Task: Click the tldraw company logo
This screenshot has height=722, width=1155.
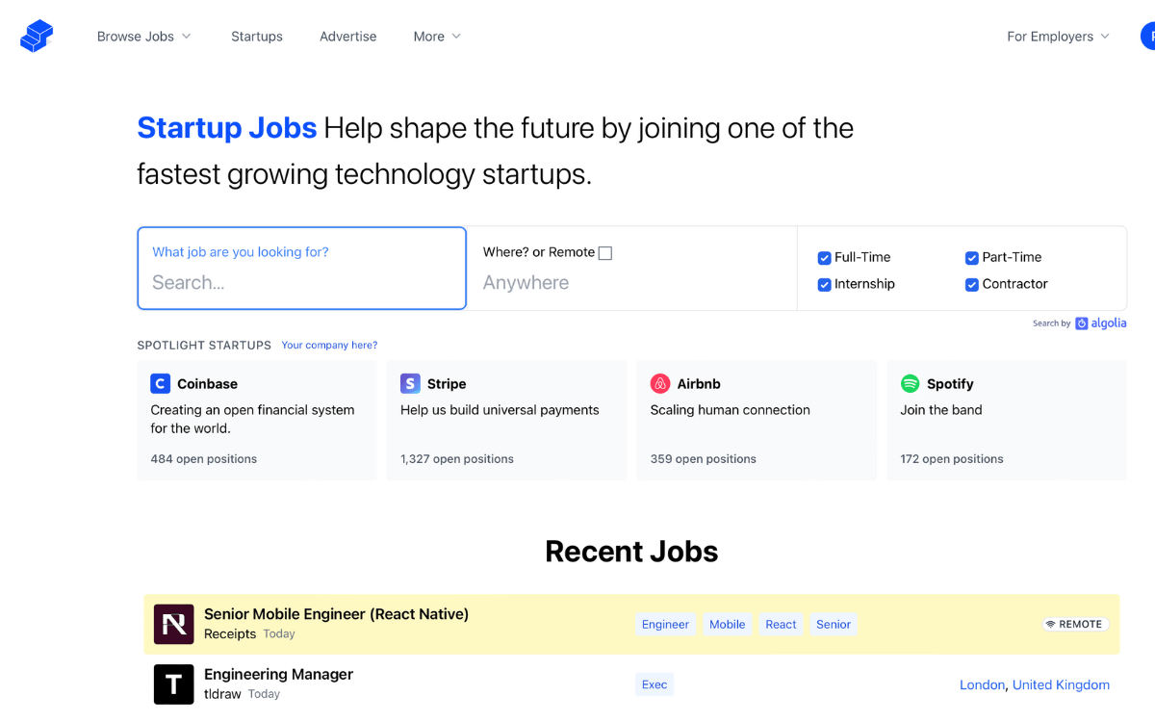Action: 174,684
